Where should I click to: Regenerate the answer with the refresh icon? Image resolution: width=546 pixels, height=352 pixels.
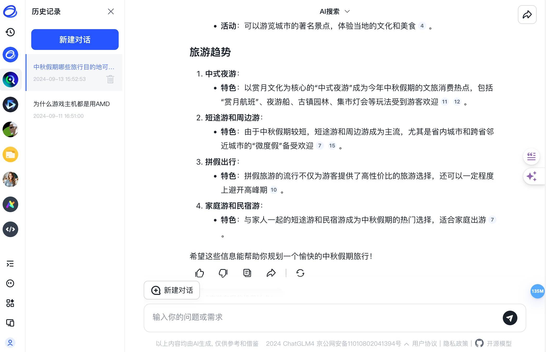coord(300,273)
